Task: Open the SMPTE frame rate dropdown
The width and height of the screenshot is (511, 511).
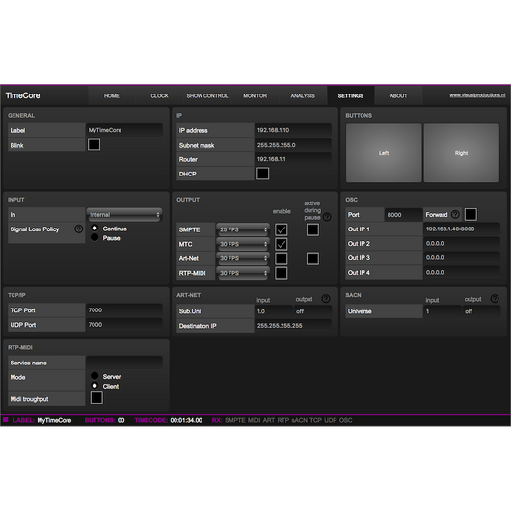Action: pos(243,229)
